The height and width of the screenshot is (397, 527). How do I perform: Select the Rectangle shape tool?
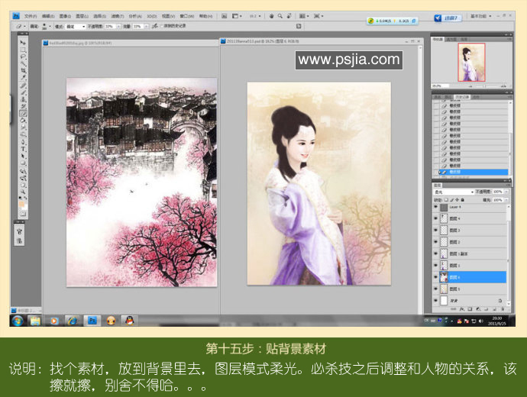click(x=23, y=163)
